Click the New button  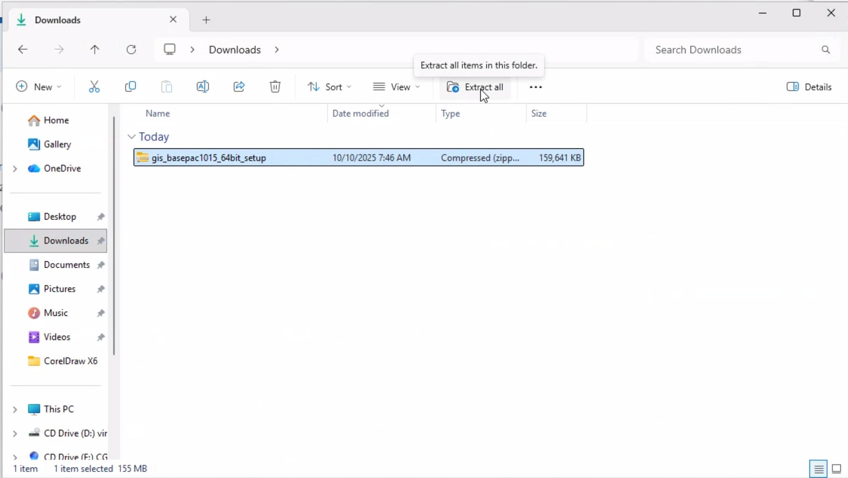point(38,87)
